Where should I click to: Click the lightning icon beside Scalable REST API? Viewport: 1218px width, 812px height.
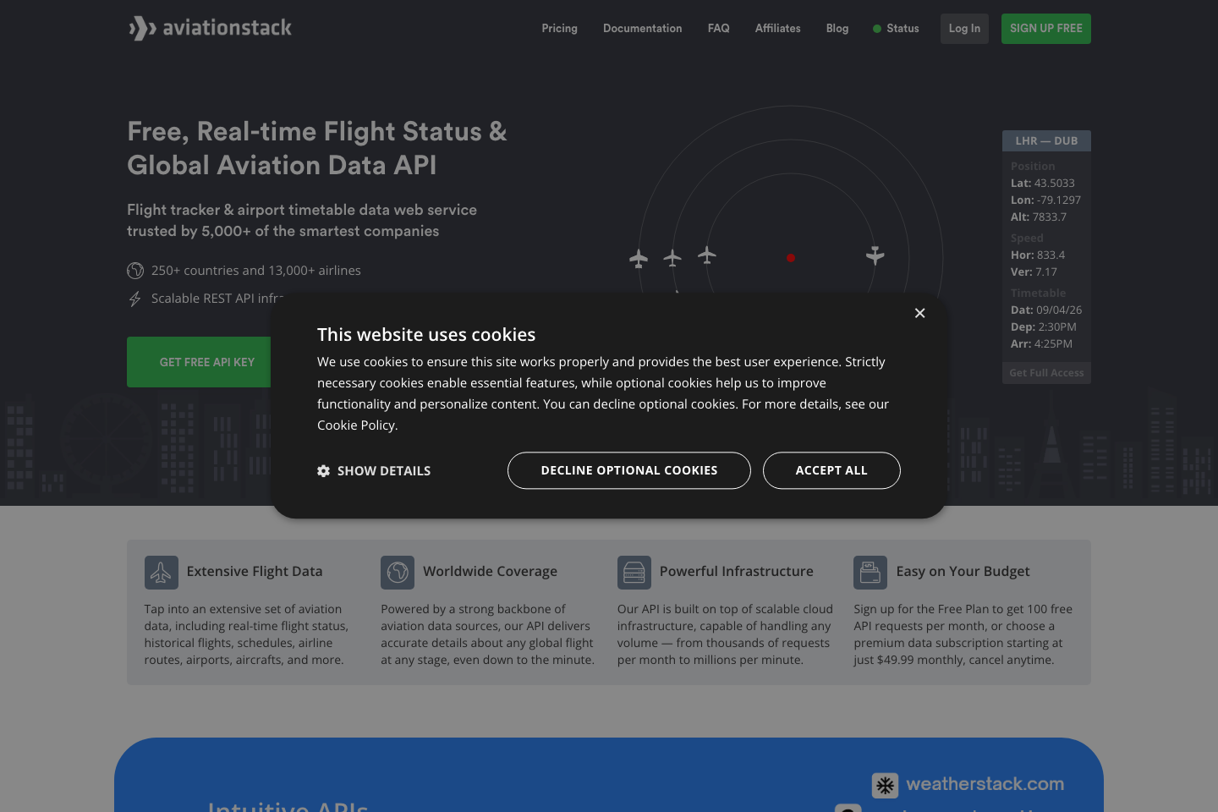click(135, 299)
